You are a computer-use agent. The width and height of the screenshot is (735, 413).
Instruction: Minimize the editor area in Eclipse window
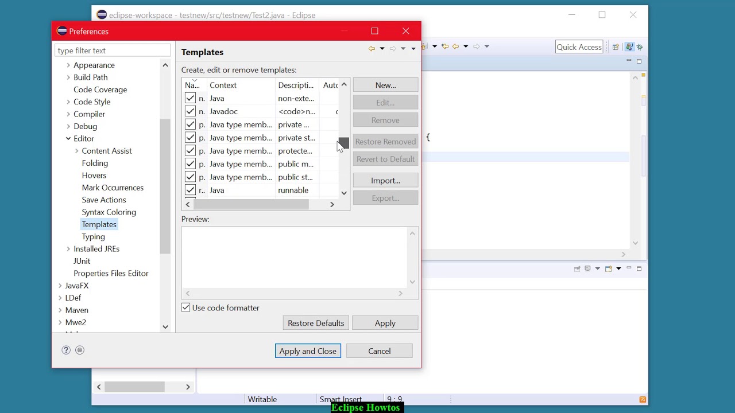pos(629,61)
